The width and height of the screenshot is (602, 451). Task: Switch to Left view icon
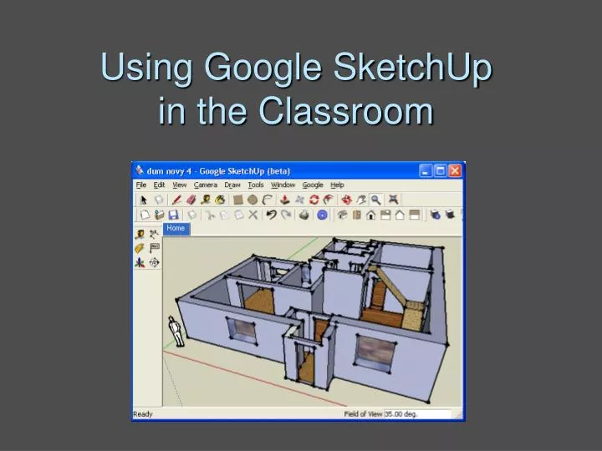pyautogui.click(x=415, y=215)
